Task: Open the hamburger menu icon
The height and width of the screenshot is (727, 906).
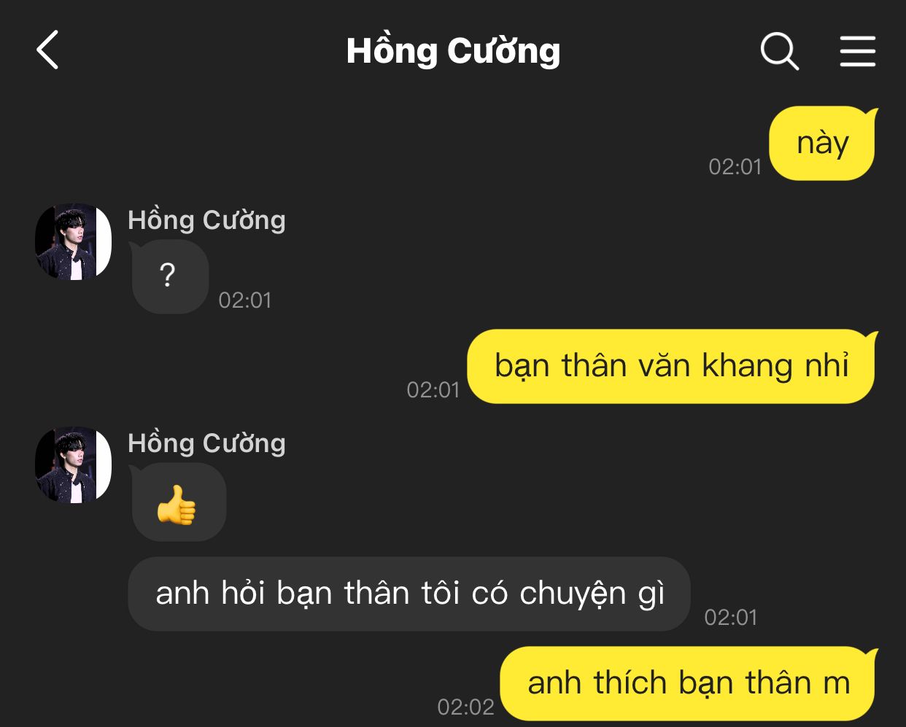Action: tap(857, 51)
